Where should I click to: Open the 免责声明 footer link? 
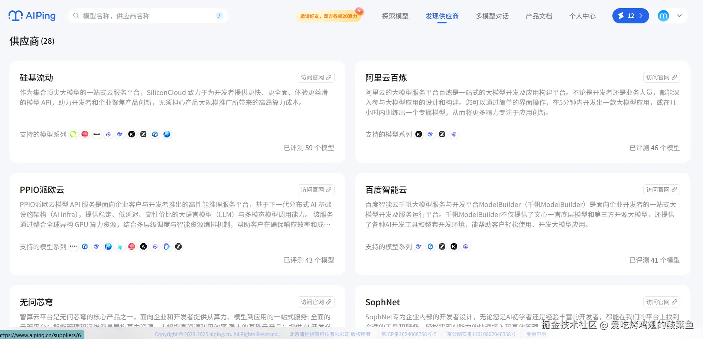[x=536, y=334]
